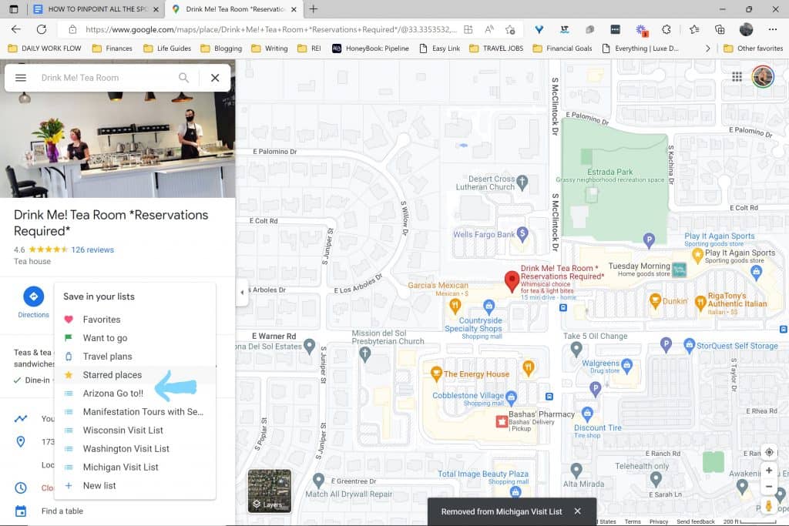Image resolution: width=789 pixels, height=526 pixels.
Task: Select Mission del Sol Presbyterian Church marker
Action: [365, 354]
